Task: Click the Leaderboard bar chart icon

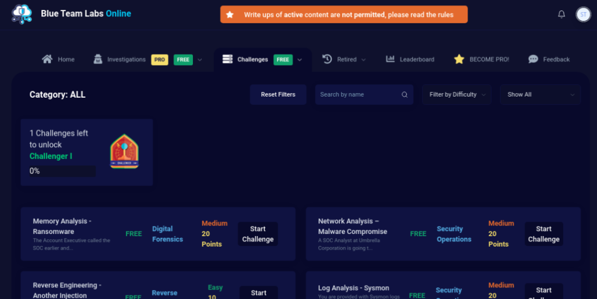Action: [390, 59]
